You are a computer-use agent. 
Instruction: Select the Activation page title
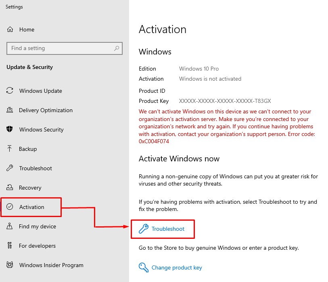tap(163, 29)
